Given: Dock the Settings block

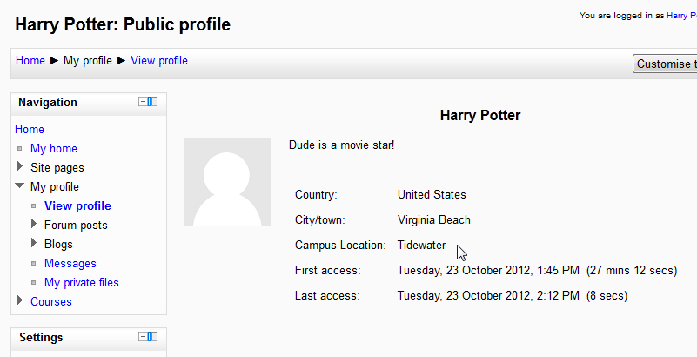Looking at the screenshot, I should [x=154, y=337].
